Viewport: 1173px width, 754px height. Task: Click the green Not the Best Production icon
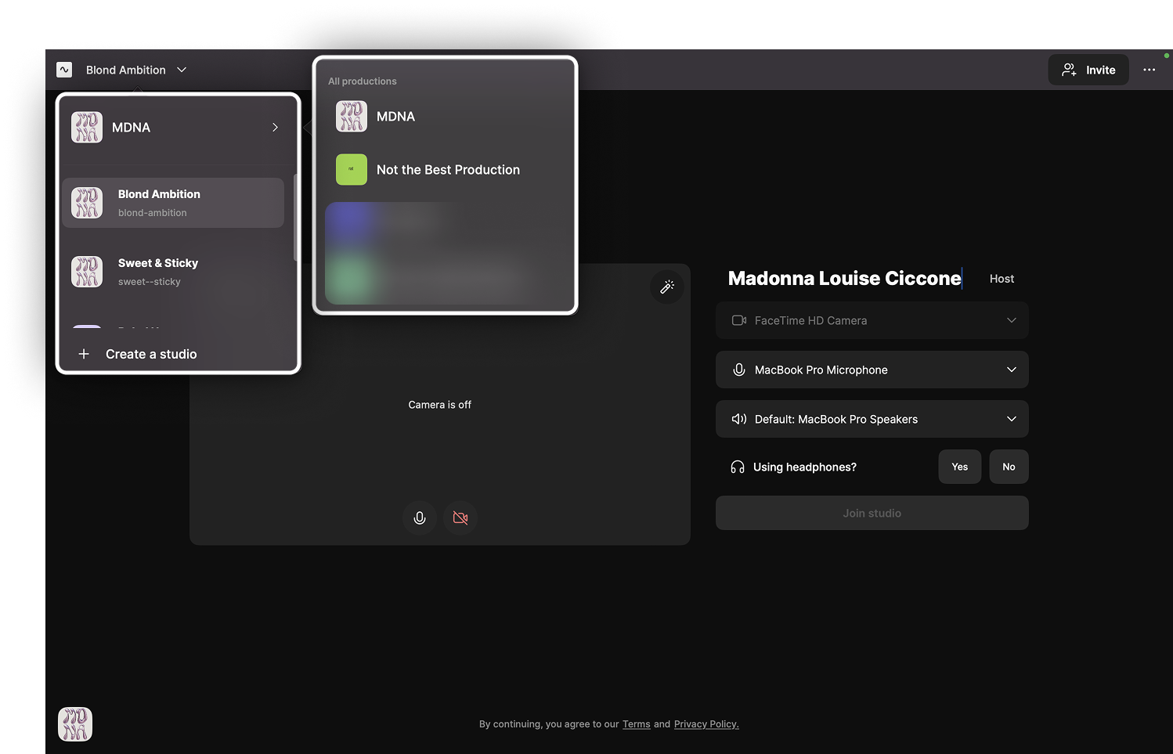coord(352,170)
